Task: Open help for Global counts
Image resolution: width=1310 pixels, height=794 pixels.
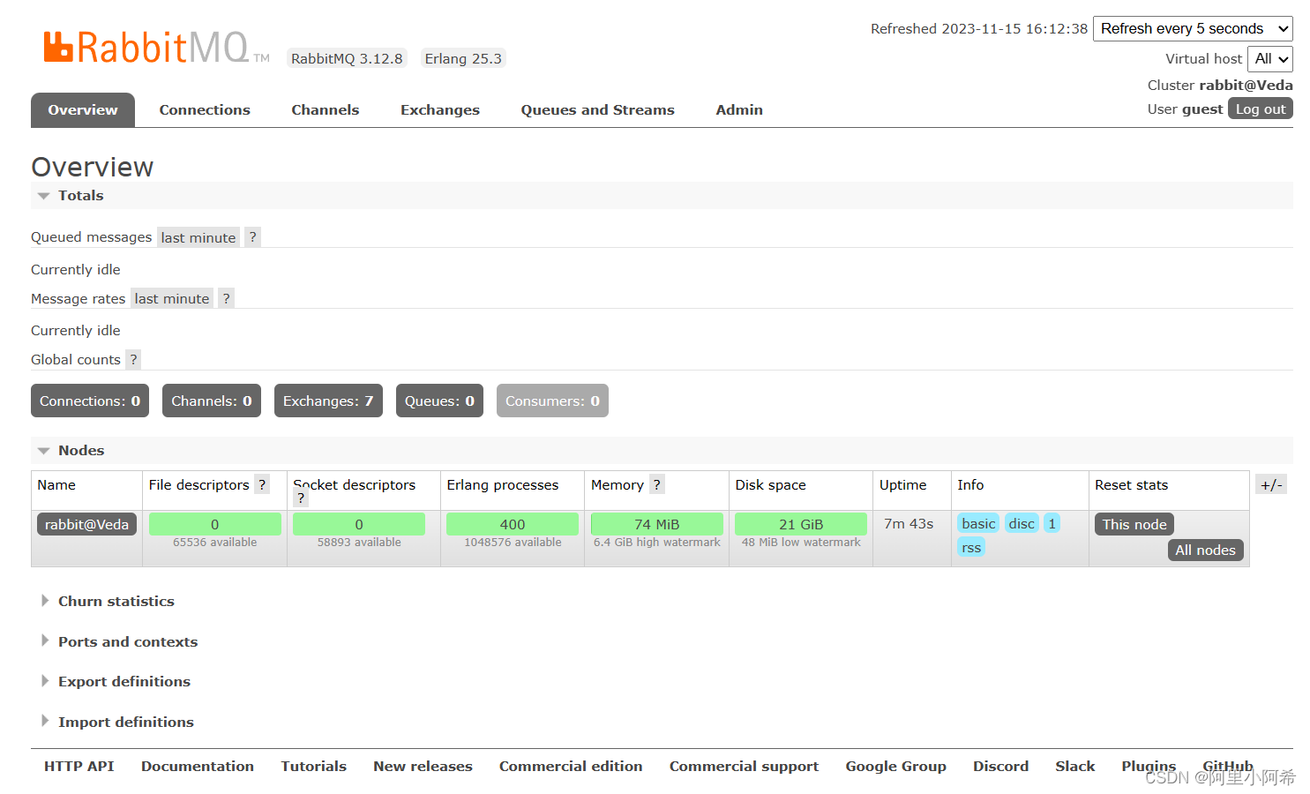Action: (x=132, y=359)
